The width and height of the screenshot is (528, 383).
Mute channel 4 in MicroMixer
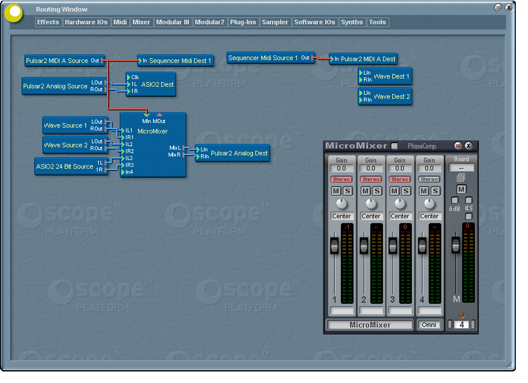[x=423, y=191]
